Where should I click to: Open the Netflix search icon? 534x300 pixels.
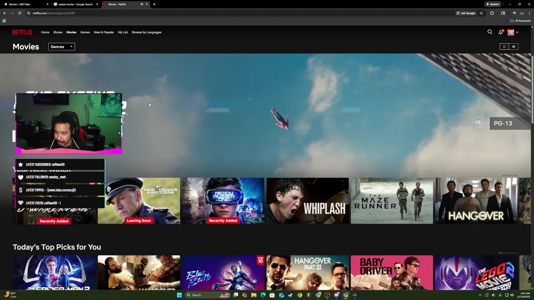pos(490,32)
